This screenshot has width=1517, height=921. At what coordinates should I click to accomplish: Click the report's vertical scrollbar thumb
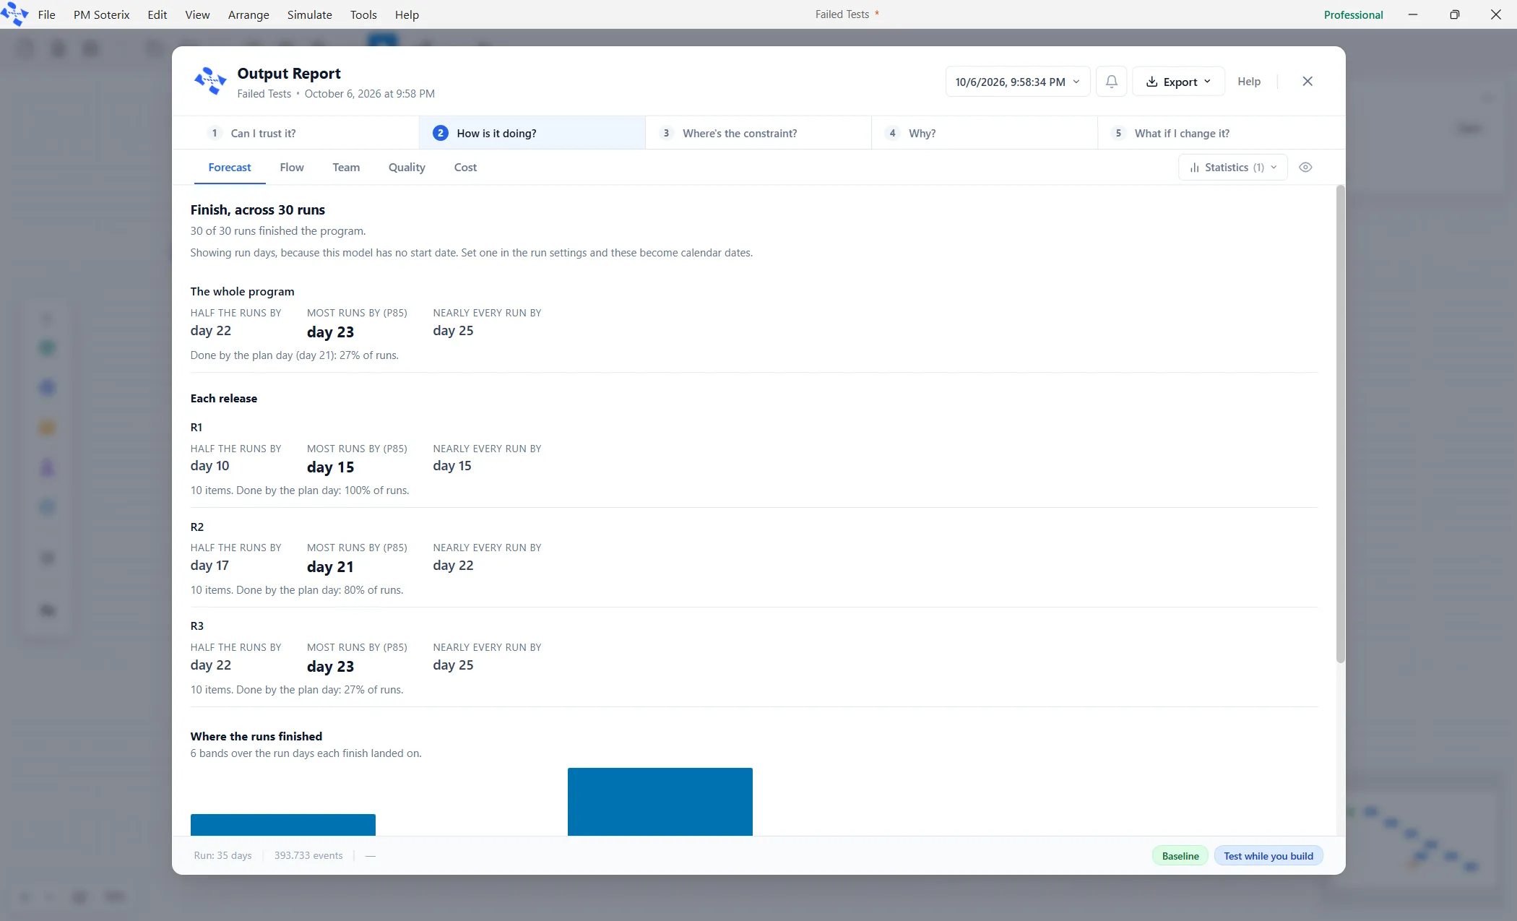click(1341, 424)
